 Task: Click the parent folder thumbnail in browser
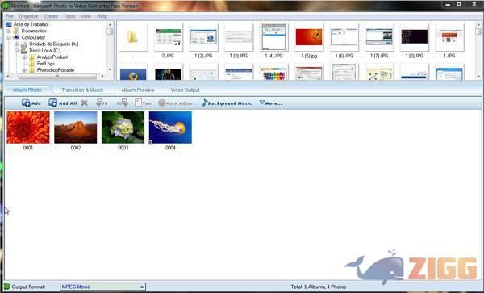tap(133, 37)
